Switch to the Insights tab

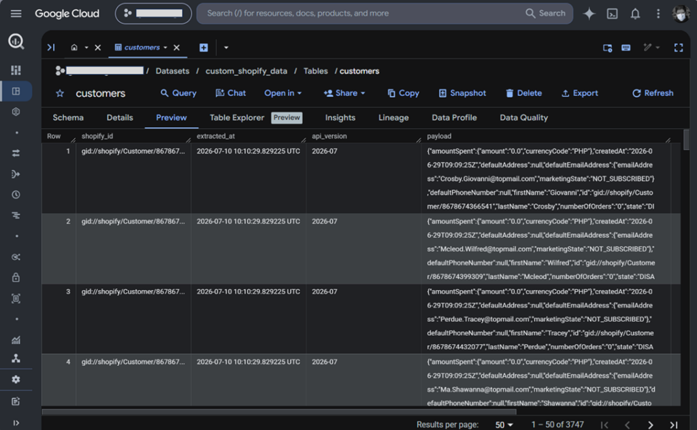click(340, 118)
